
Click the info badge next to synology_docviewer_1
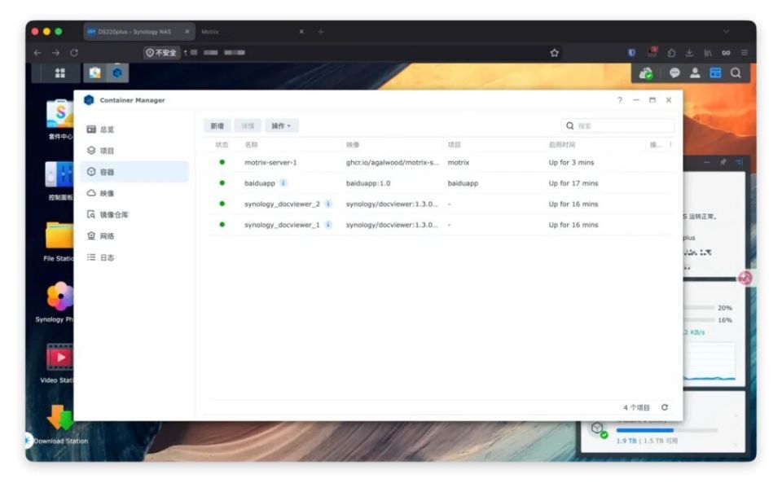[x=328, y=225]
